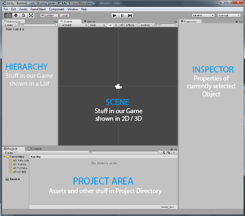Open the Window menu

72,9
